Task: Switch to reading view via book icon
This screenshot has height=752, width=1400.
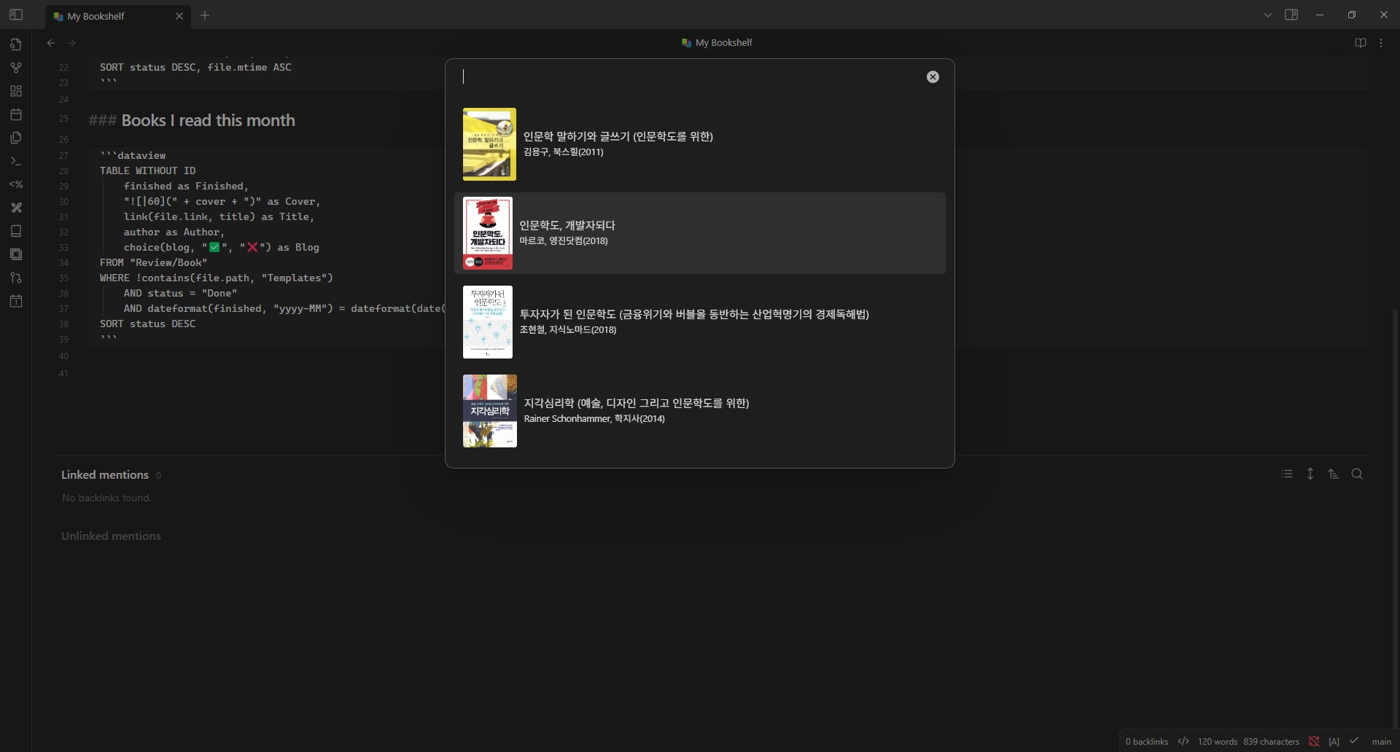Action: tap(1361, 43)
